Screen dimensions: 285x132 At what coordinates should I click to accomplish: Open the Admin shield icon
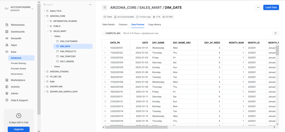[7, 93]
